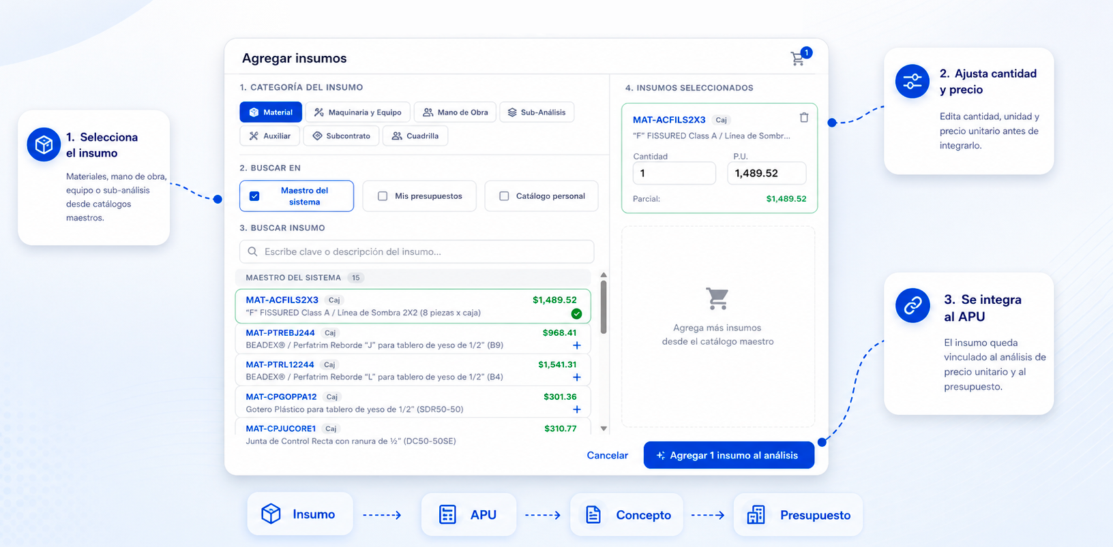The height and width of the screenshot is (547, 1113).
Task: Click the P.U. price input field
Action: point(767,173)
